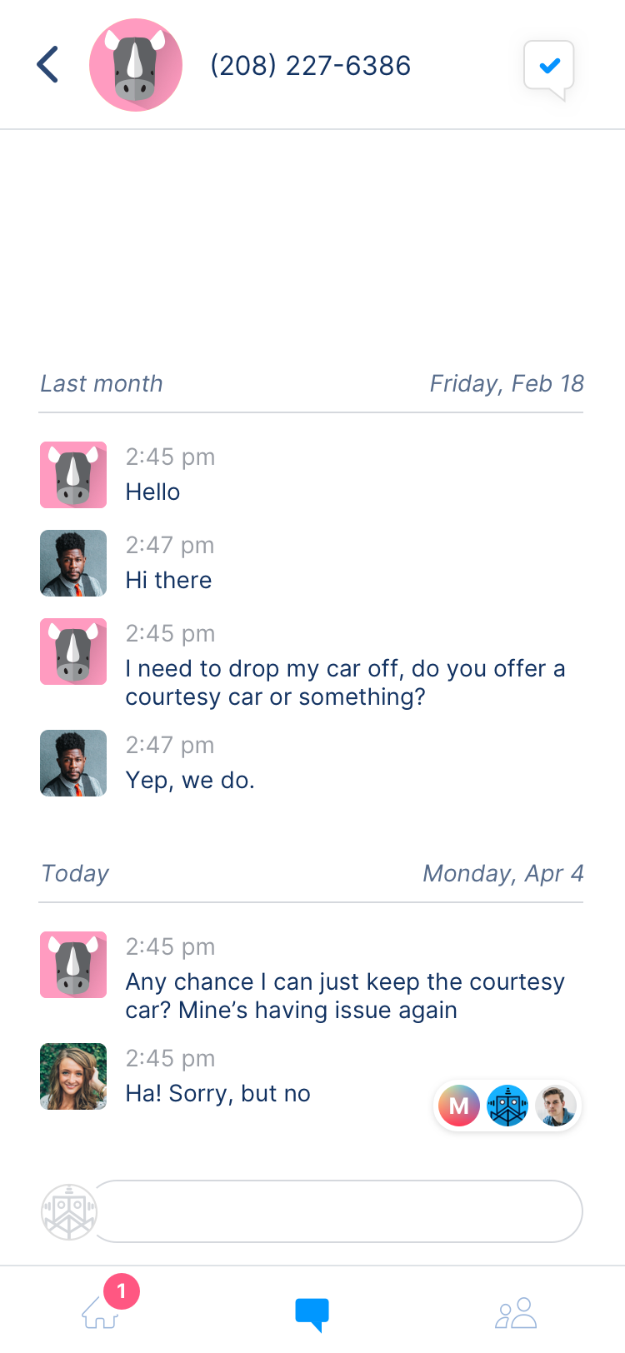625x1353 pixels.
Task: Tap the phone number (208) 227-6386
Action: coord(310,66)
